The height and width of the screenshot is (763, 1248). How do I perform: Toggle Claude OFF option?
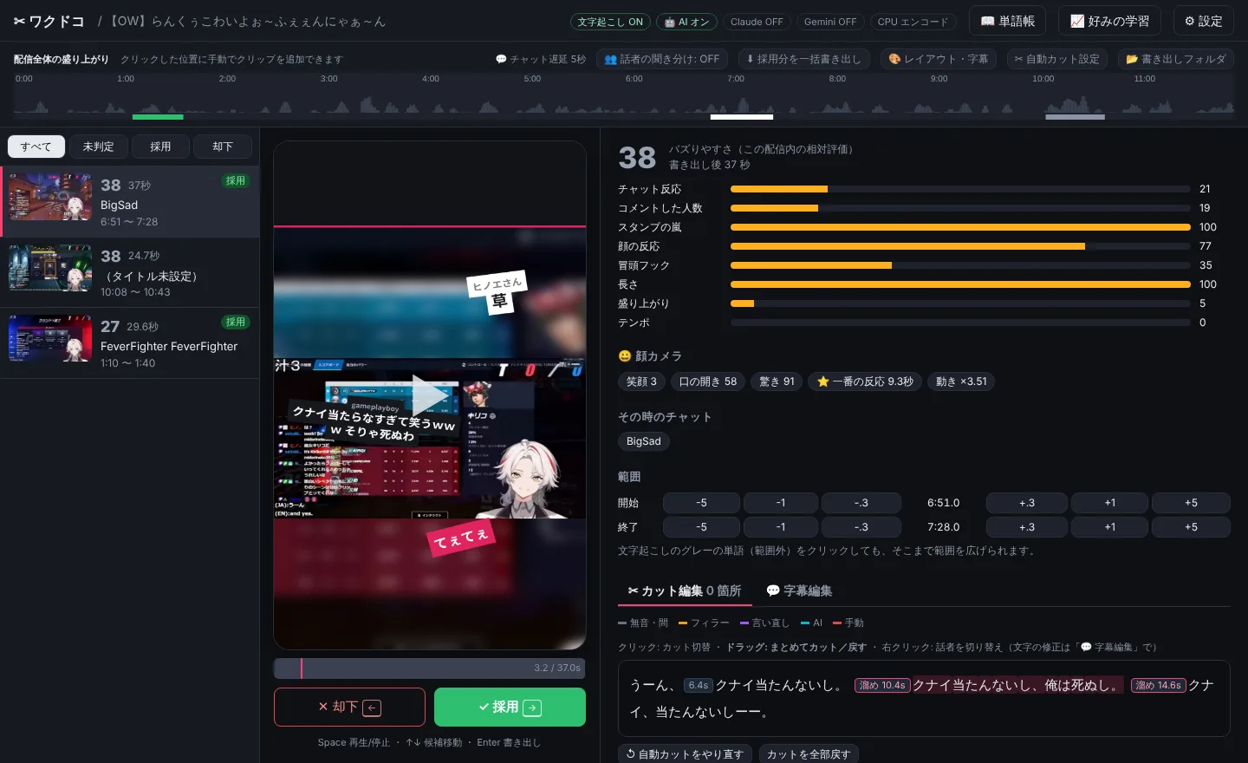(x=757, y=22)
